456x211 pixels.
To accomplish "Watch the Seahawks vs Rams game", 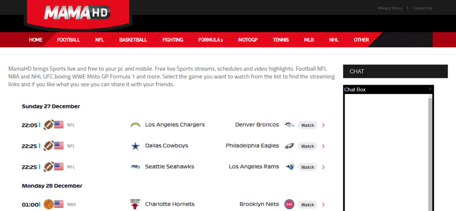I will pyautogui.click(x=307, y=167).
